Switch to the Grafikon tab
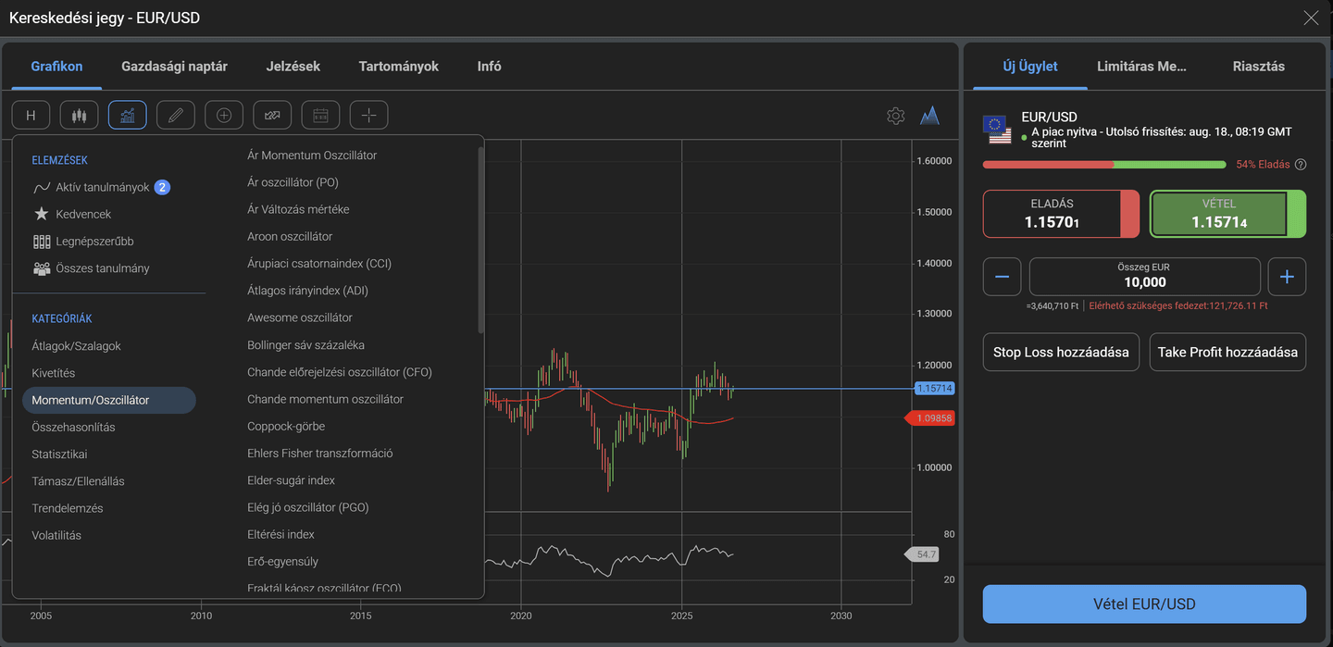 tap(56, 66)
